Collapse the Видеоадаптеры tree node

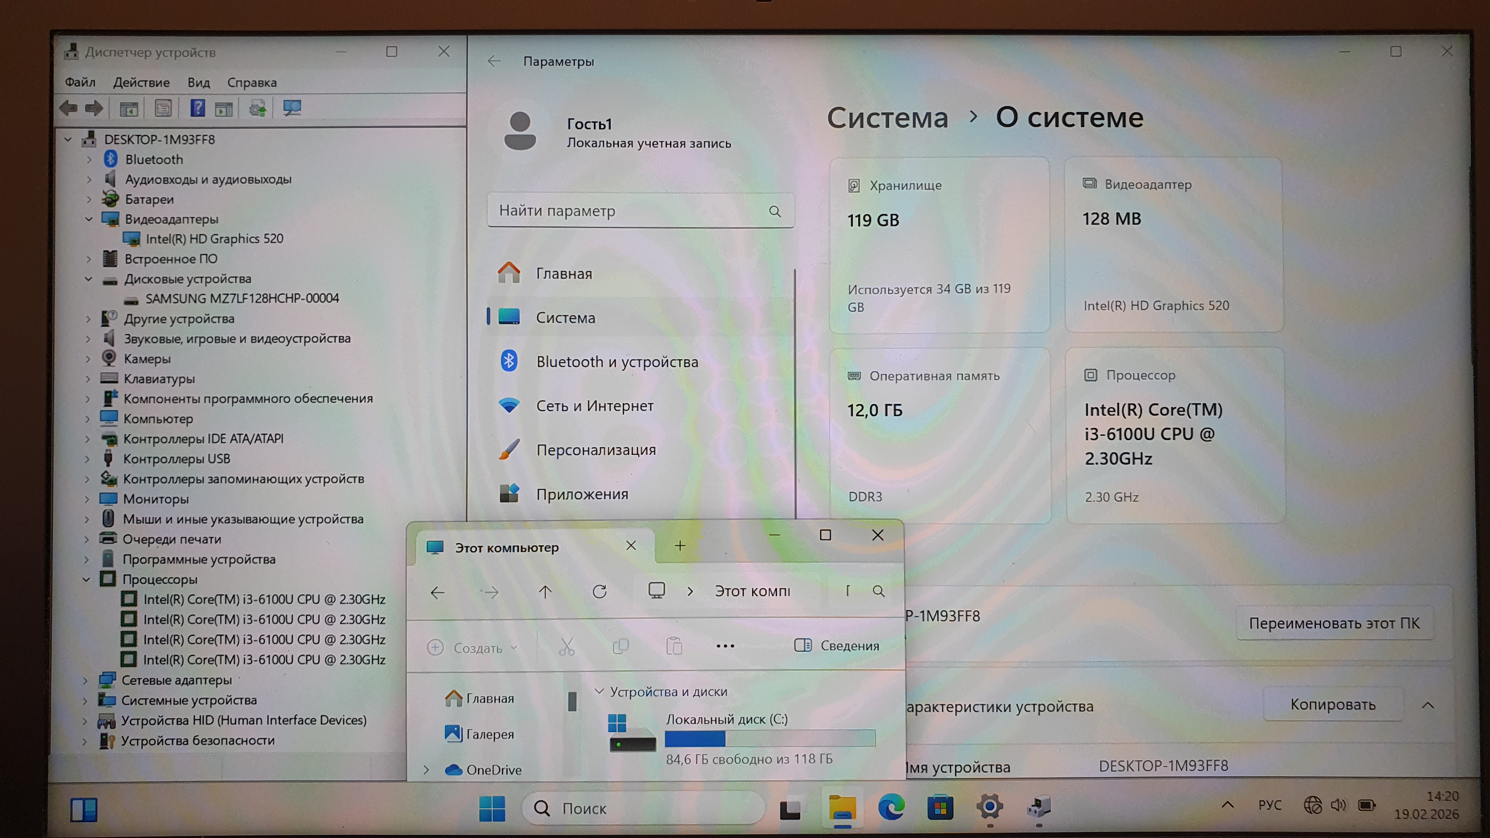[x=88, y=219]
